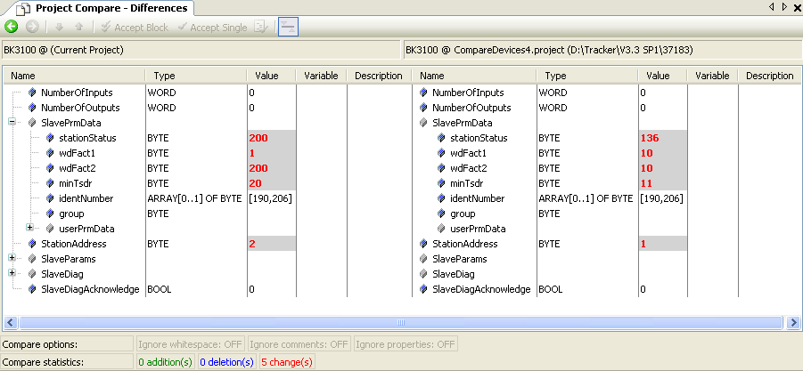This screenshot has width=803, height=371.
Task: Click stationStatus parameter icon in right pane
Action: (x=441, y=138)
